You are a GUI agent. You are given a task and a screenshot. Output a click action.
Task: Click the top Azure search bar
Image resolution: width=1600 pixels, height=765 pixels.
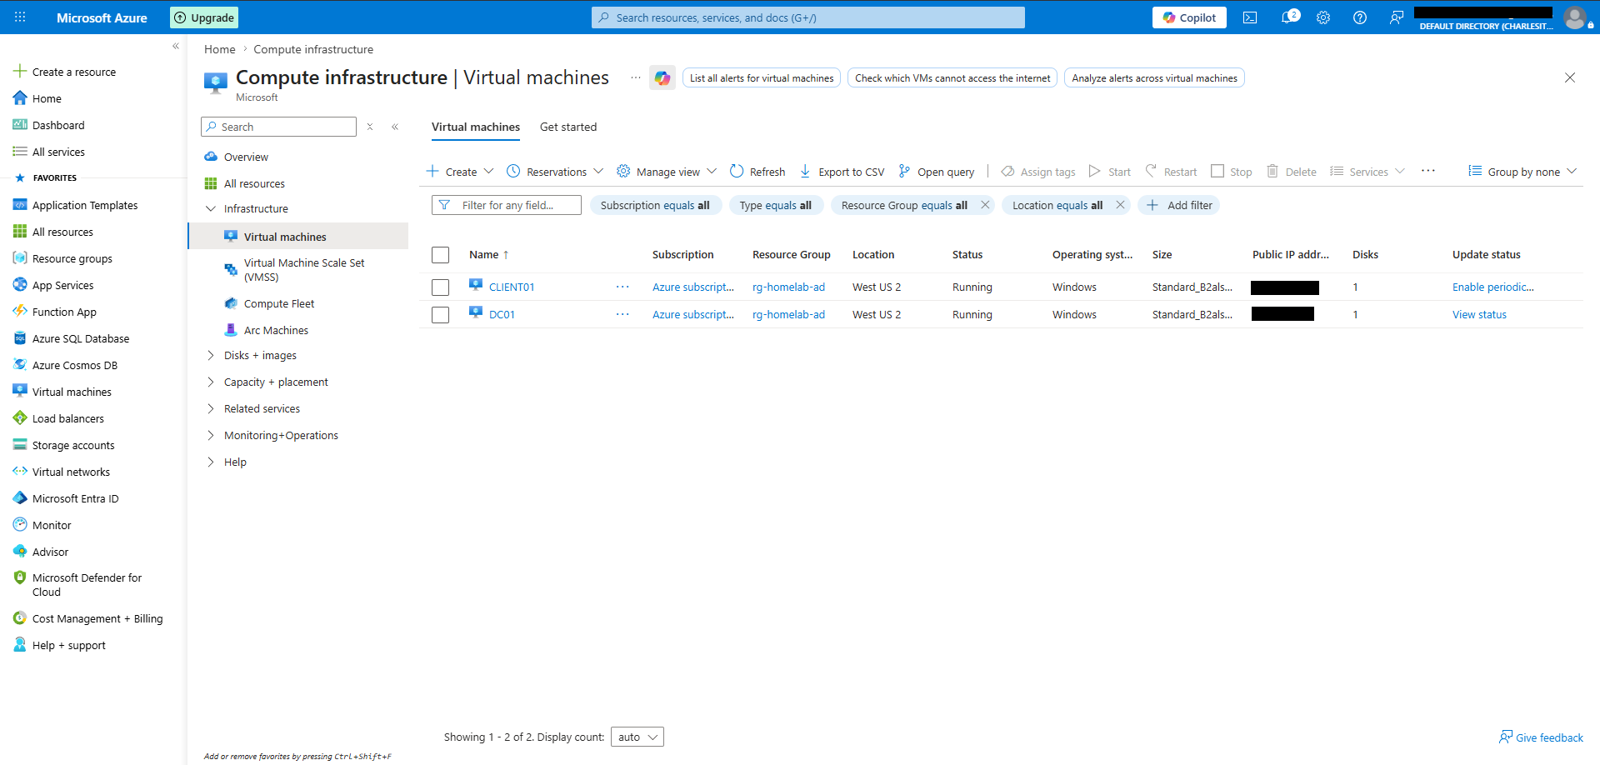808,17
